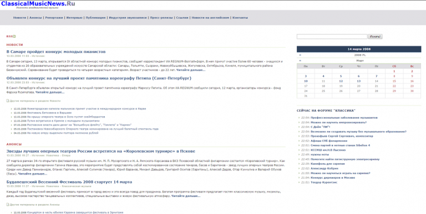Click 'Читайте дальше' under Будапештский фестиваль article
Viewport: 426px width, 214px height.
click(x=186, y=196)
